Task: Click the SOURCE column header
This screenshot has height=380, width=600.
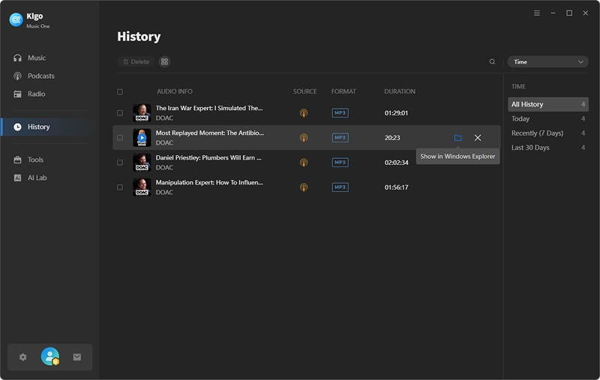Action: (305, 91)
